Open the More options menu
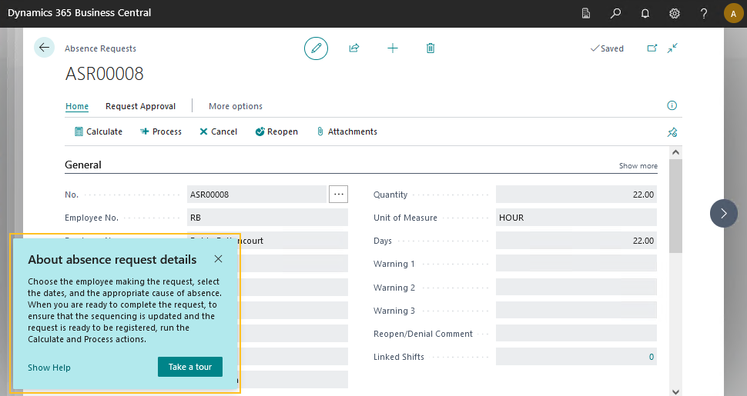Viewport: 747px width, 396px height. pos(236,106)
